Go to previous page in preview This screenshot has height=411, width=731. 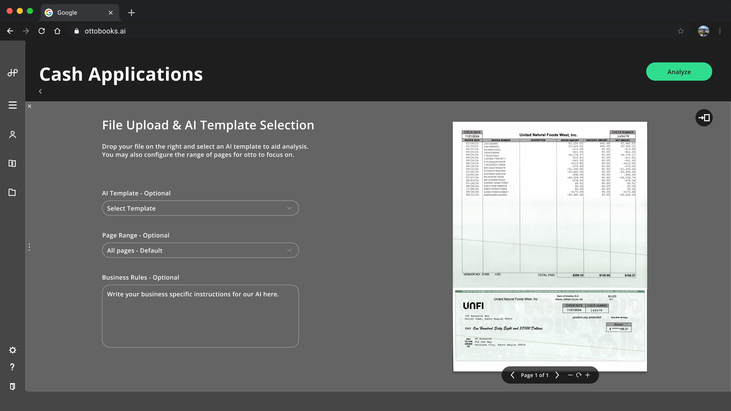pyautogui.click(x=512, y=375)
